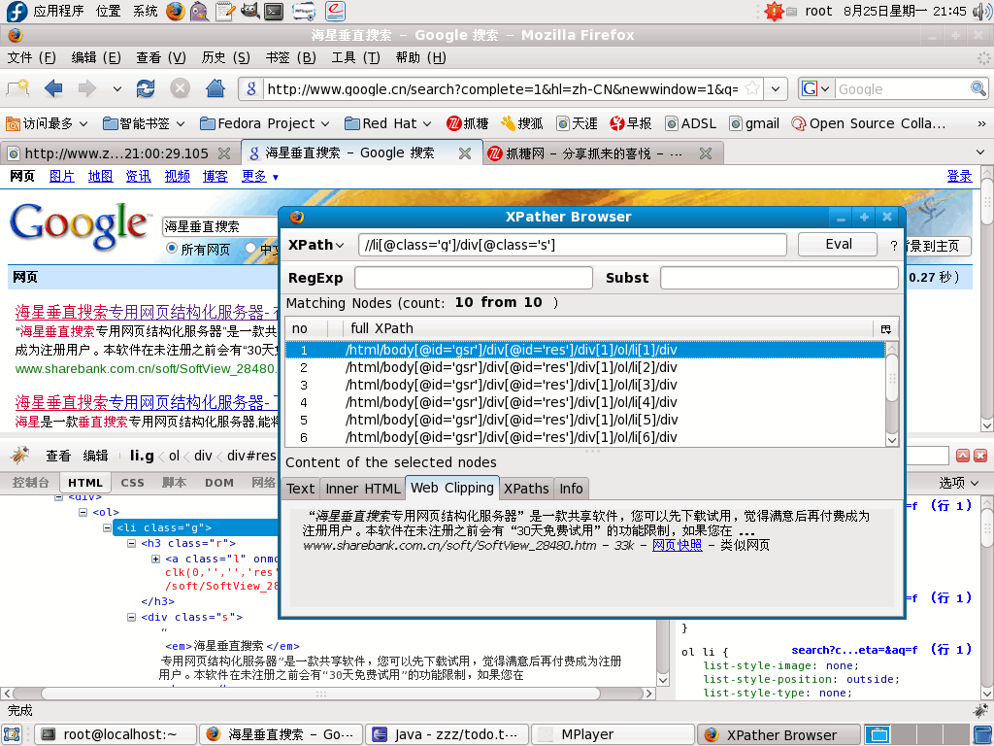Click the XPather results list scrollbar down arrow
This screenshot has width=994, height=746.
(x=892, y=440)
